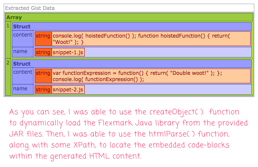The height and width of the screenshot is (167, 258).
Task: Toggle the name key in Struct 1
Action: tap(23, 52)
